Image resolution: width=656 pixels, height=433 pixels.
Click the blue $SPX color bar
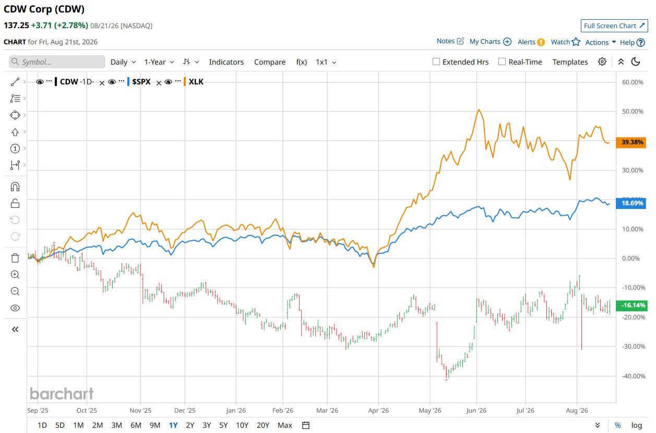[128, 82]
